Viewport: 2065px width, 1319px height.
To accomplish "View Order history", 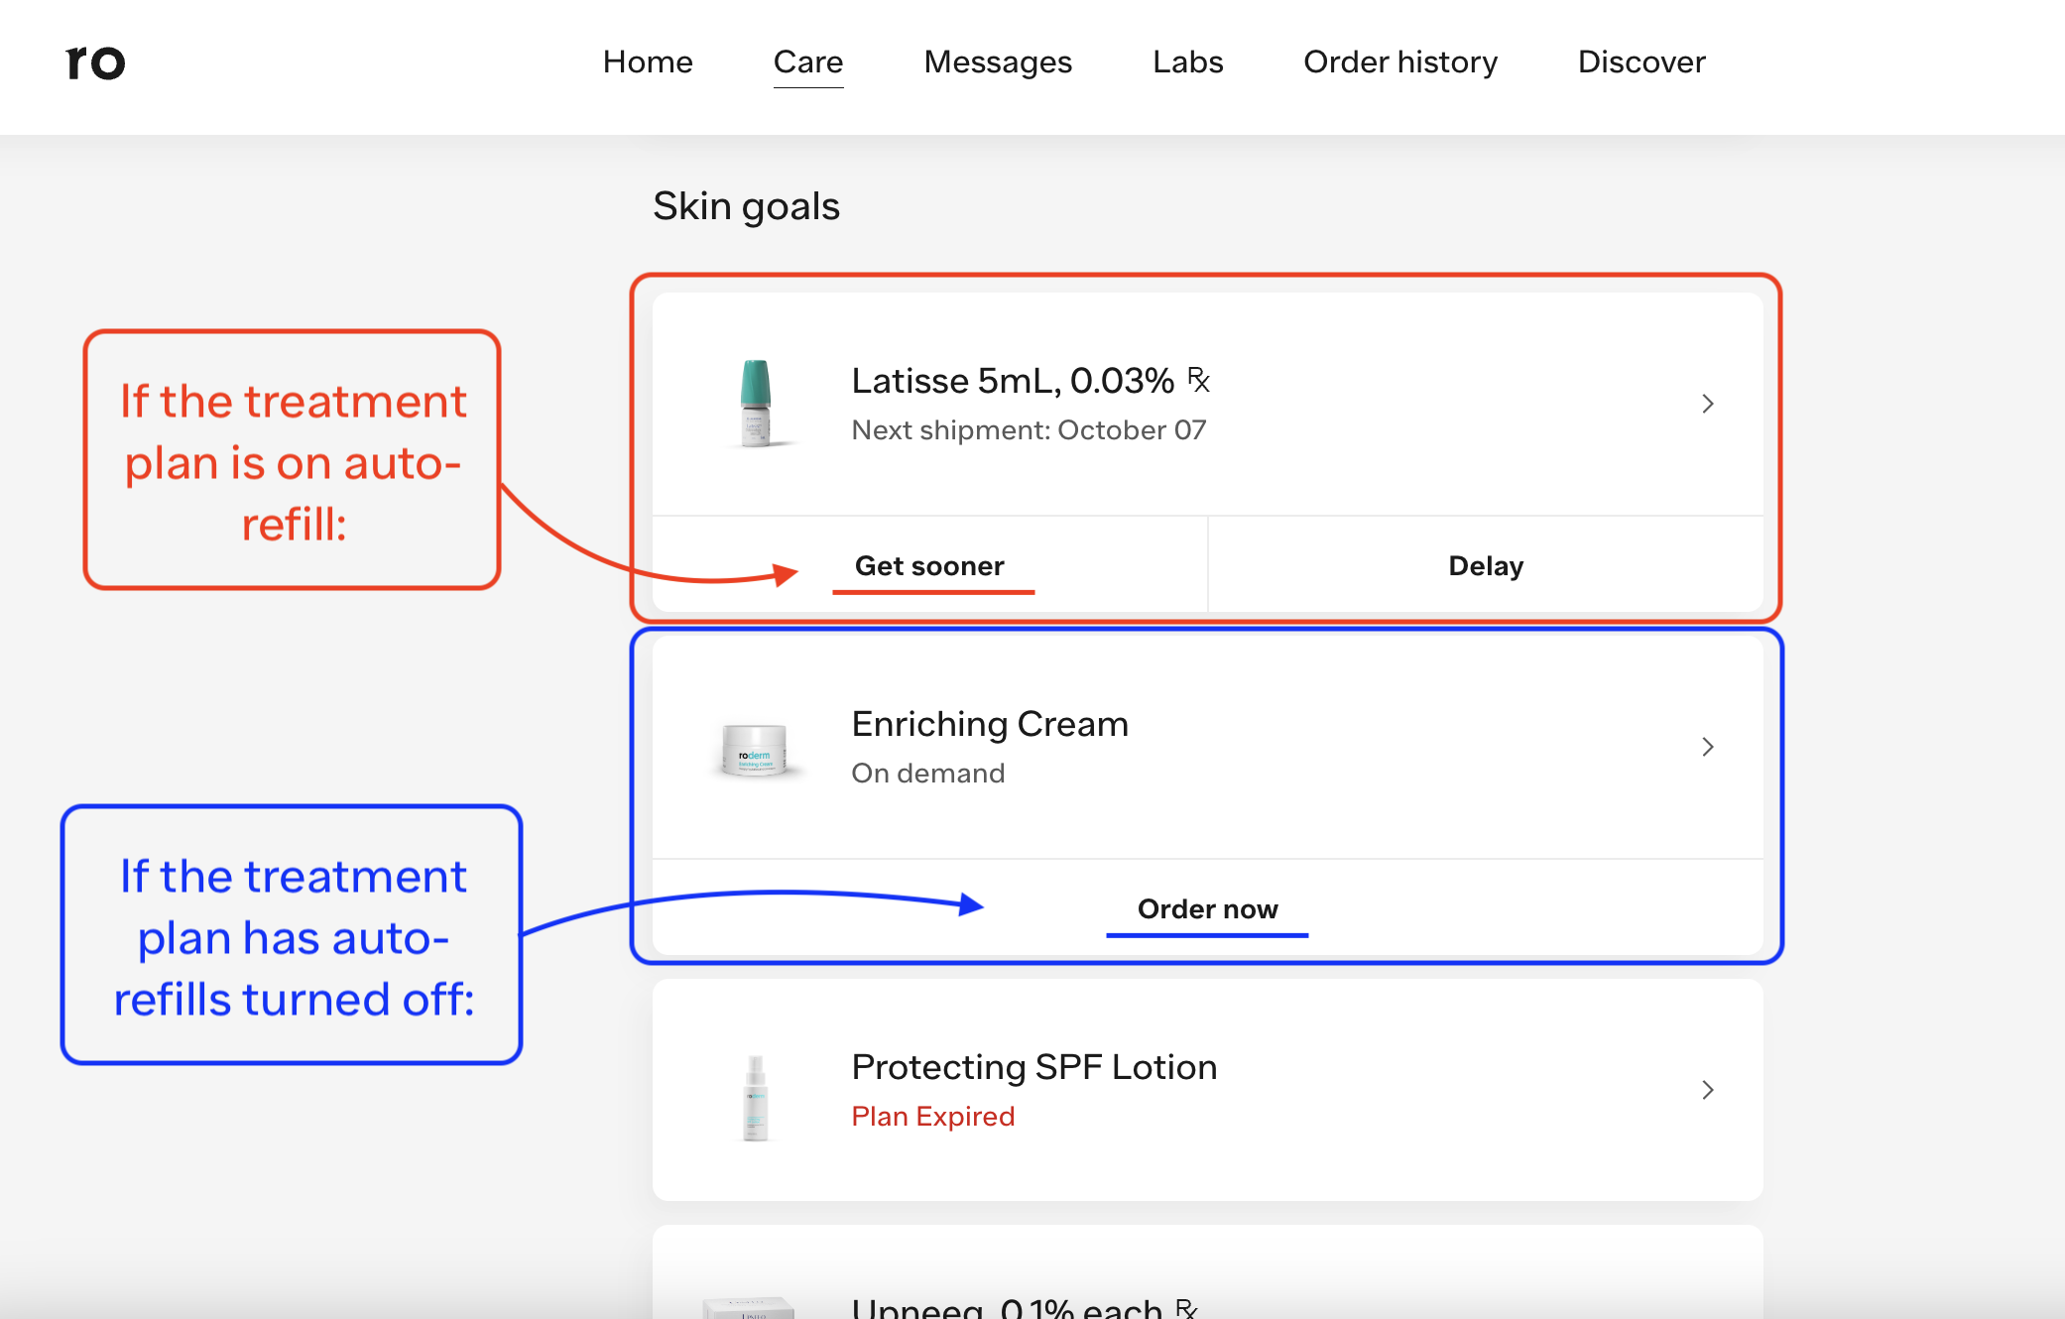I will tap(1400, 61).
